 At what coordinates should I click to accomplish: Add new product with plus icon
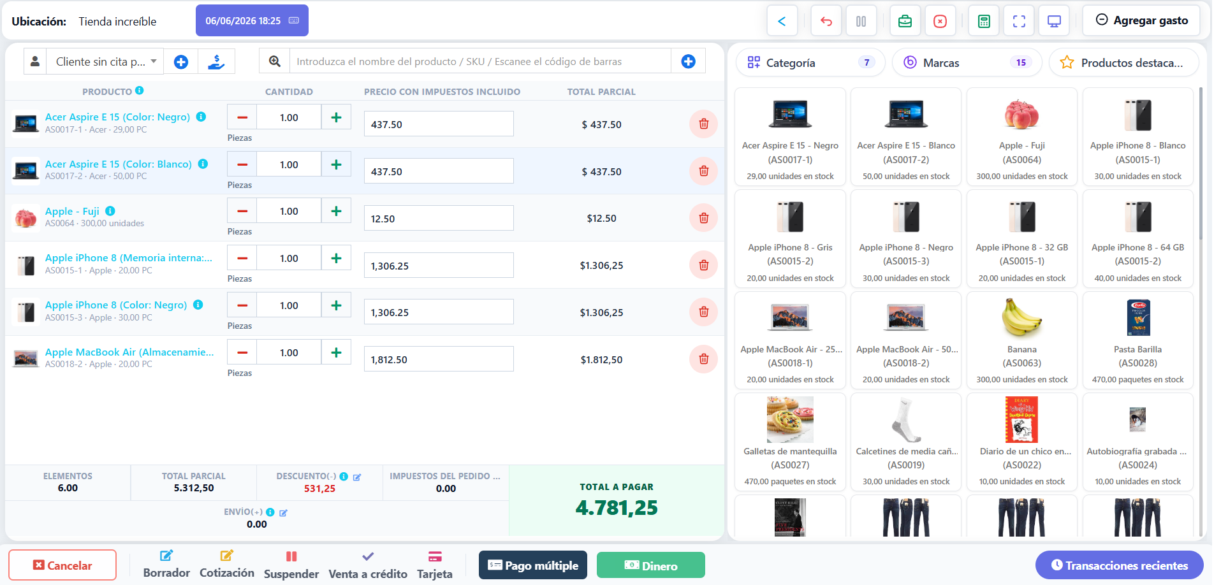tap(688, 61)
